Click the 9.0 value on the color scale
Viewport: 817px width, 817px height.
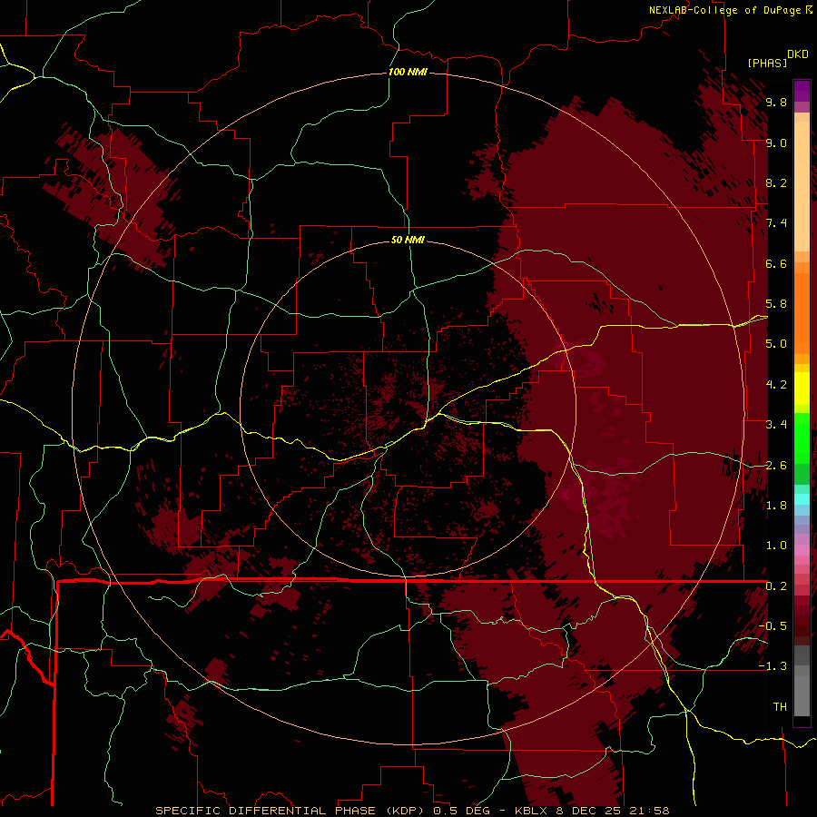pyautogui.click(x=776, y=143)
